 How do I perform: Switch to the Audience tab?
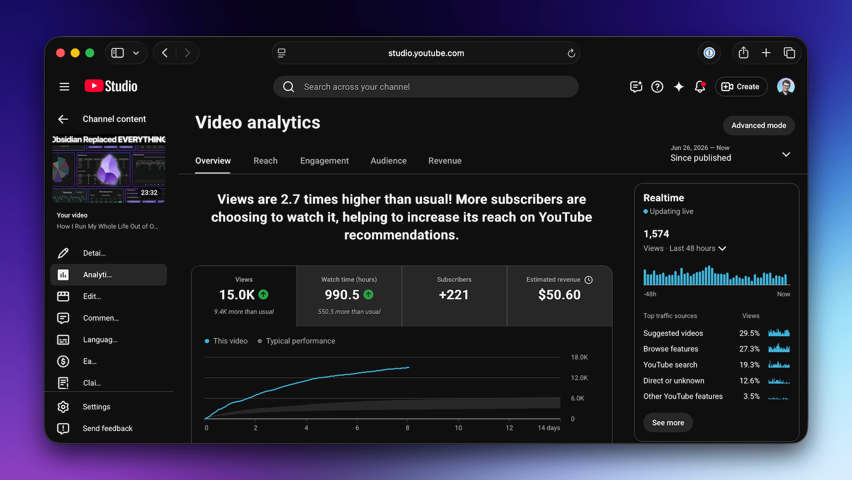click(388, 161)
